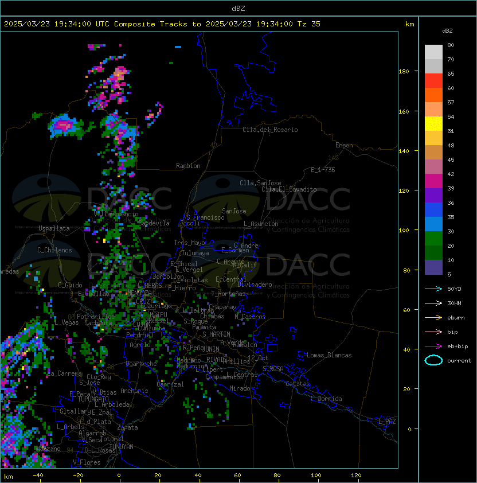
Task: Click the 'Lomas_Blancas' map label
Action: pyautogui.click(x=329, y=355)
